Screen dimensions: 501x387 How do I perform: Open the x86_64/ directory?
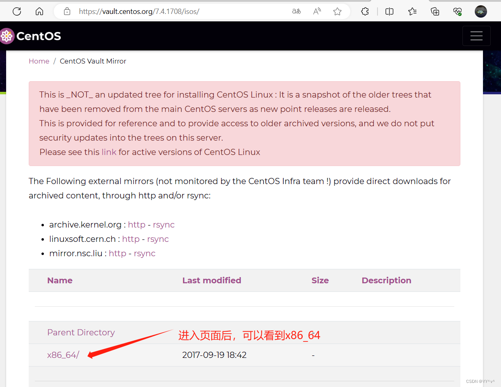click(x=63, y=355)
